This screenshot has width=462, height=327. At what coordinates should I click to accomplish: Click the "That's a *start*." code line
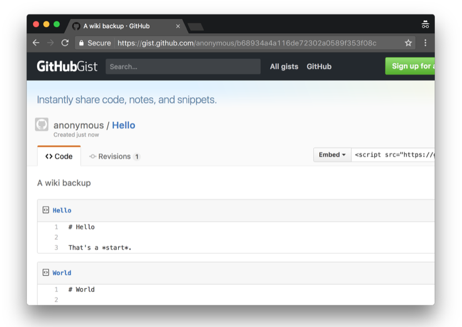(x=100, y=248)
